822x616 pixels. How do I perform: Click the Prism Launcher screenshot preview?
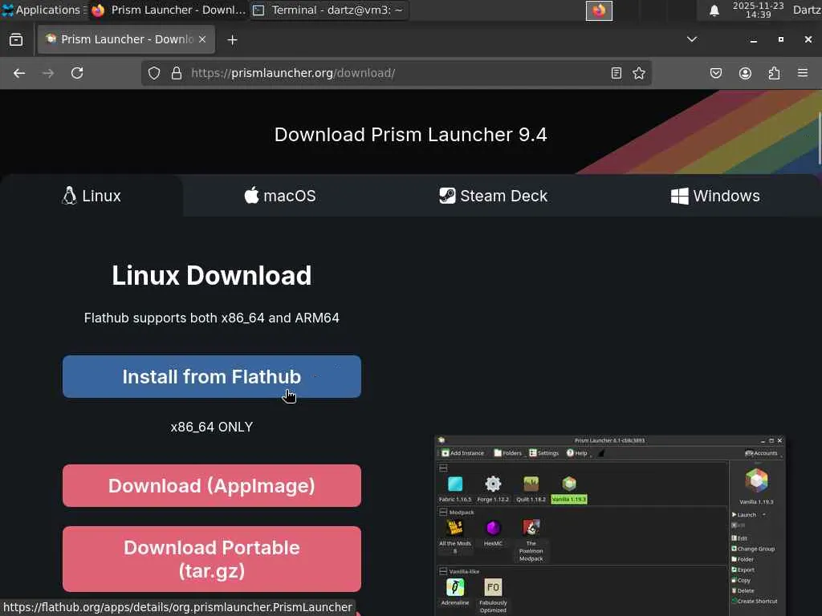(x=610, y=525)
